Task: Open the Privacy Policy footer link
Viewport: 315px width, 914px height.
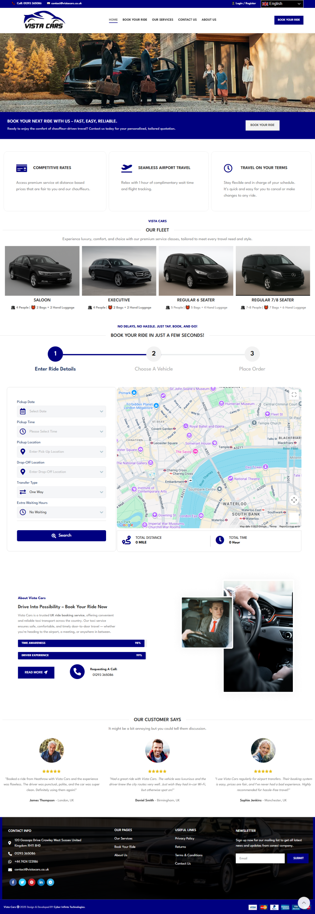Action: pyautogui.click(x=185, y=838)
